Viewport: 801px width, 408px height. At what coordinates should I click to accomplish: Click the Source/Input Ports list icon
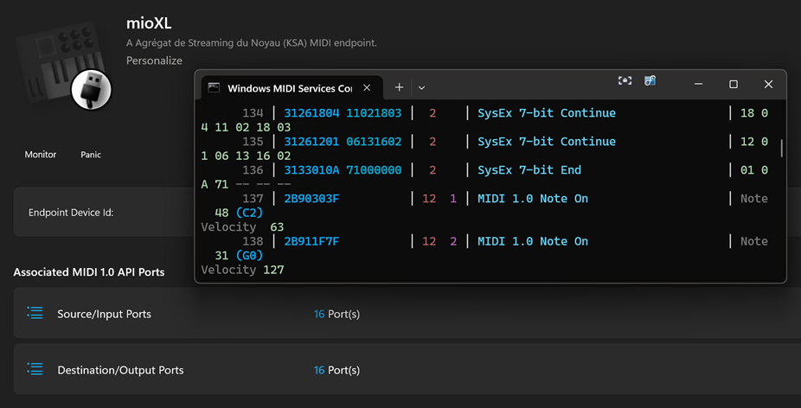point(35,313)
